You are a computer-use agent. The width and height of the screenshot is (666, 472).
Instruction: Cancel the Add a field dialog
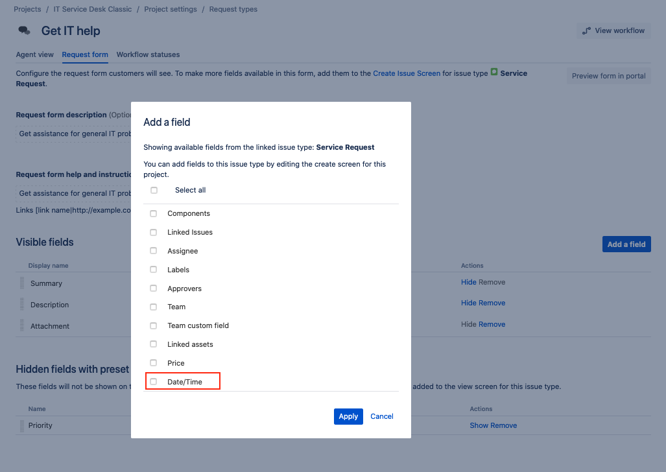381,416
